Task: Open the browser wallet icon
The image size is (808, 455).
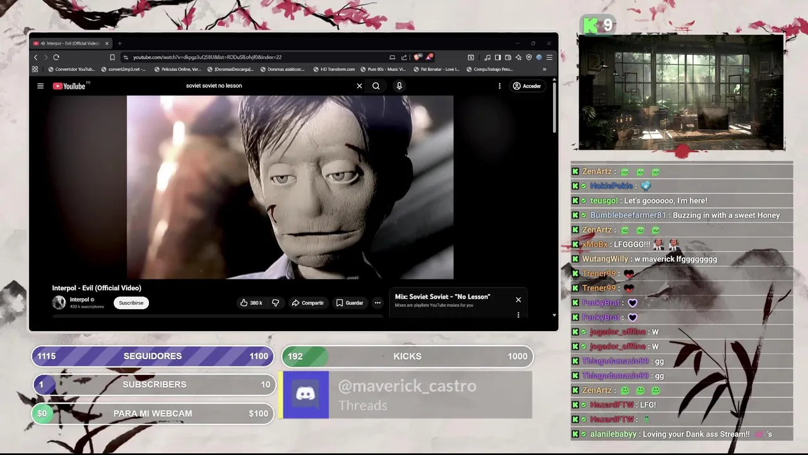Action: [x=508, y=58]
